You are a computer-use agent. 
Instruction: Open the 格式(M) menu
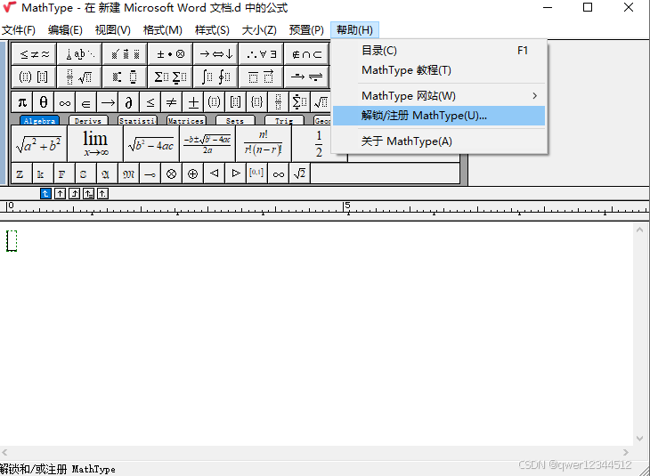tap(162, 30)
